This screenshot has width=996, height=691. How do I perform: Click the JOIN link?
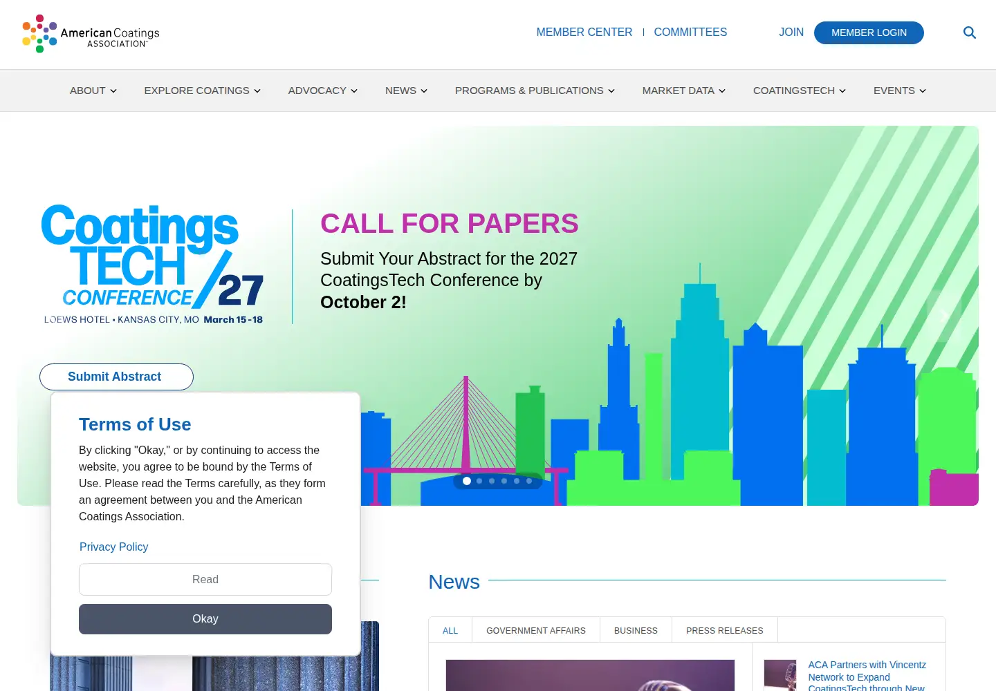(x=791, y=32)
